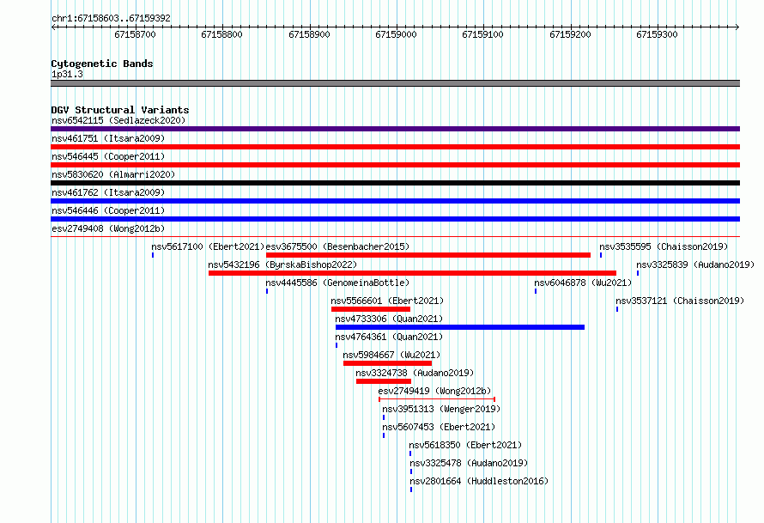This screenshot has width=764, height=523.
Task: Click the nsv3325478 (Audano2019) blue marker
Action: (410, 471)
